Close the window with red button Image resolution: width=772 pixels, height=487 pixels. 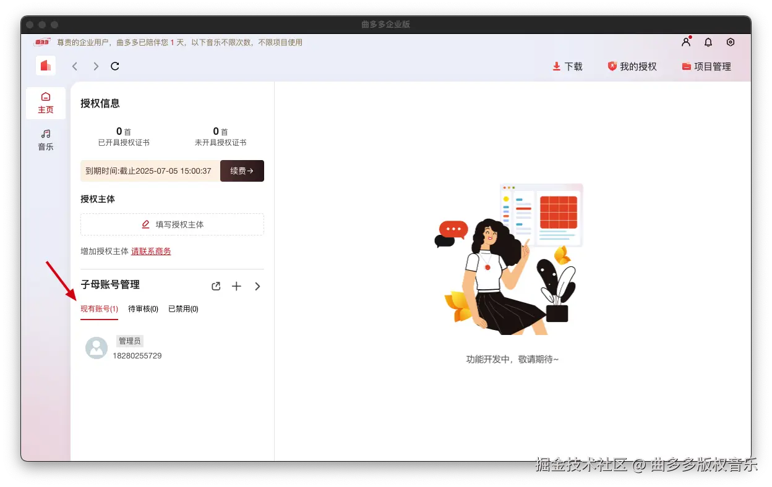[x=30, y=24]
